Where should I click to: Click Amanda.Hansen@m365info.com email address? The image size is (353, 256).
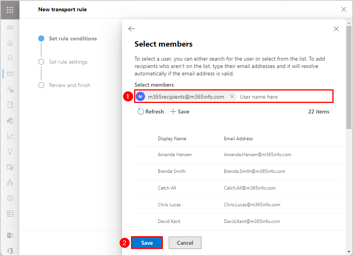257,155
